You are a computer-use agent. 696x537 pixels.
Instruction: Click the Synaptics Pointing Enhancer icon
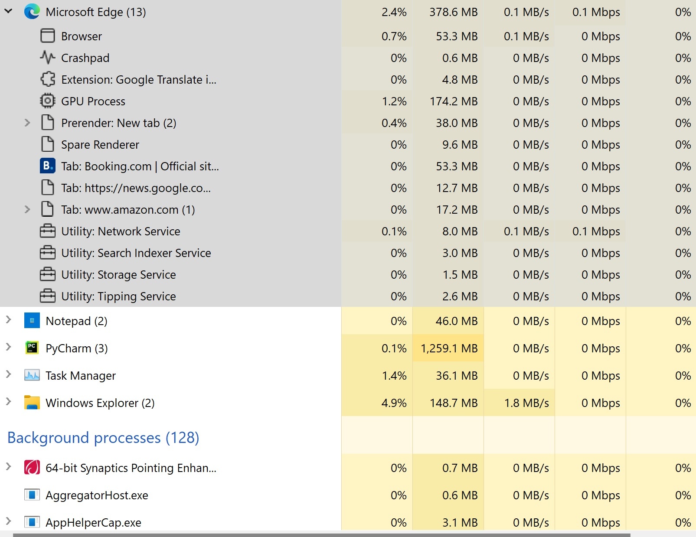32,468
